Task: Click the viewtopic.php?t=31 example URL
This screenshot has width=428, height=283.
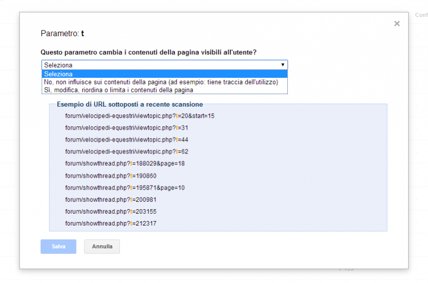Action: tap(126, 127)
